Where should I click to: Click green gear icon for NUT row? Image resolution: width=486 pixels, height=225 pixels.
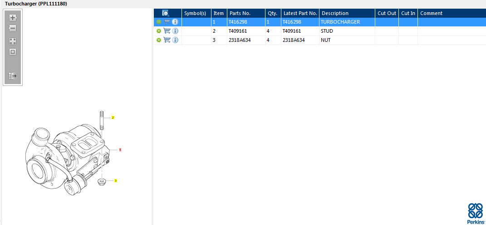pyautogui.click(x=159, y=40)
